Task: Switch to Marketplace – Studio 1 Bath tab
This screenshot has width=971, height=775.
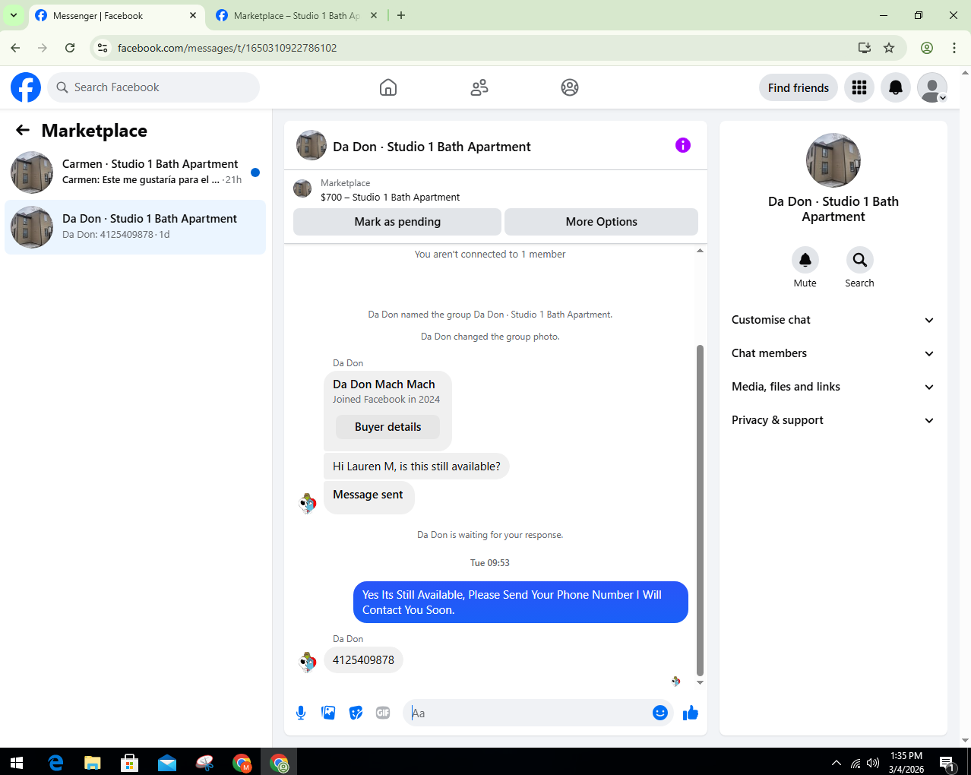Action: click(296, 15)
